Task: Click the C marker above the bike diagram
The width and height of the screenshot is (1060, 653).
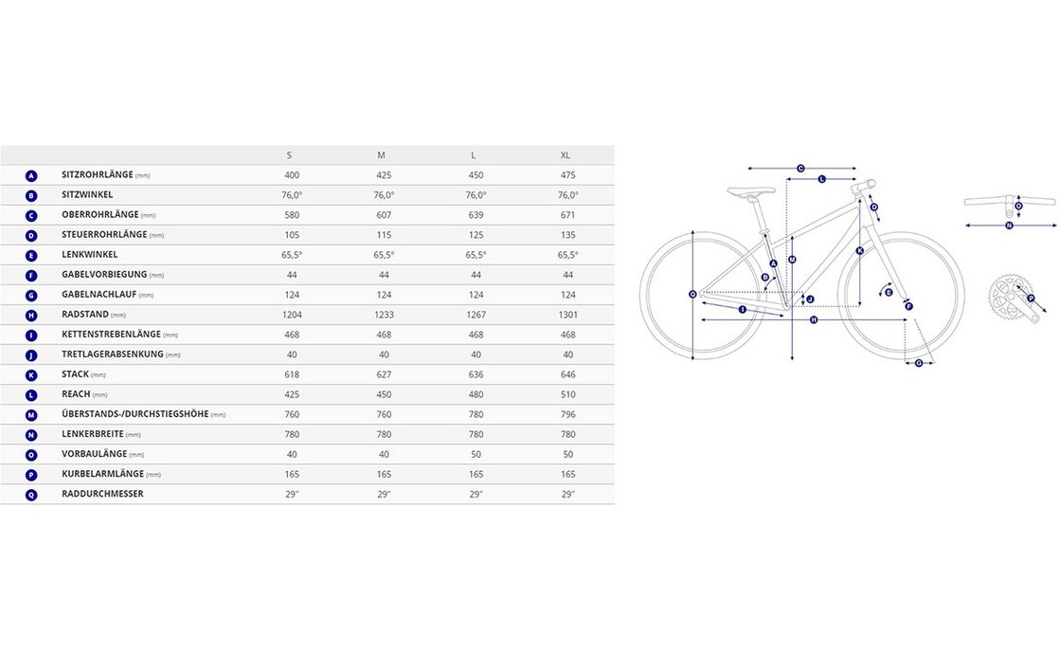Action: (800, 168)
